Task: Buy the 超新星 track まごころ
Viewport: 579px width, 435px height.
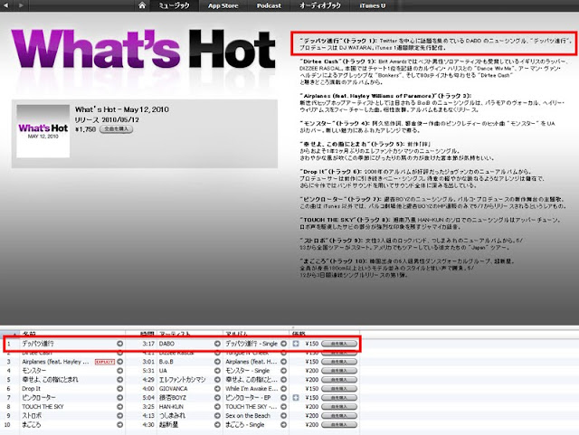Action: click(339, 425)
